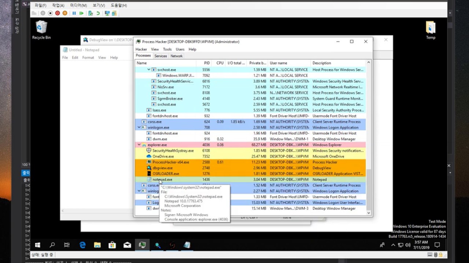Select the dbgview.exe process row
Image resolution: width=469 pixels, height=263 pixels.
click(250, 168)
